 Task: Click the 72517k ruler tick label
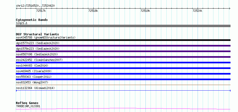pyautogui.click(x=41, y=11)
